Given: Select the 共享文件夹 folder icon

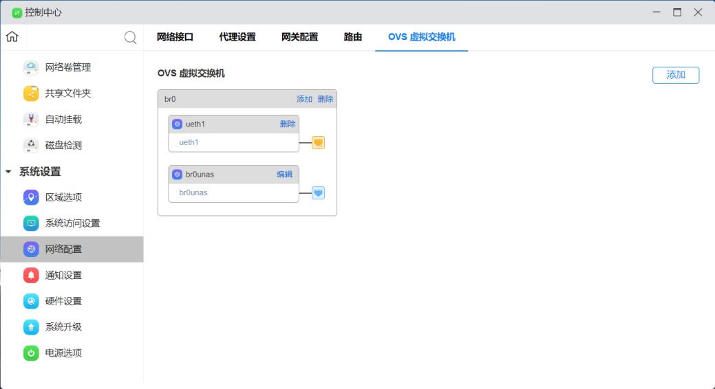Looking at the screenshot, I should 31,93.
